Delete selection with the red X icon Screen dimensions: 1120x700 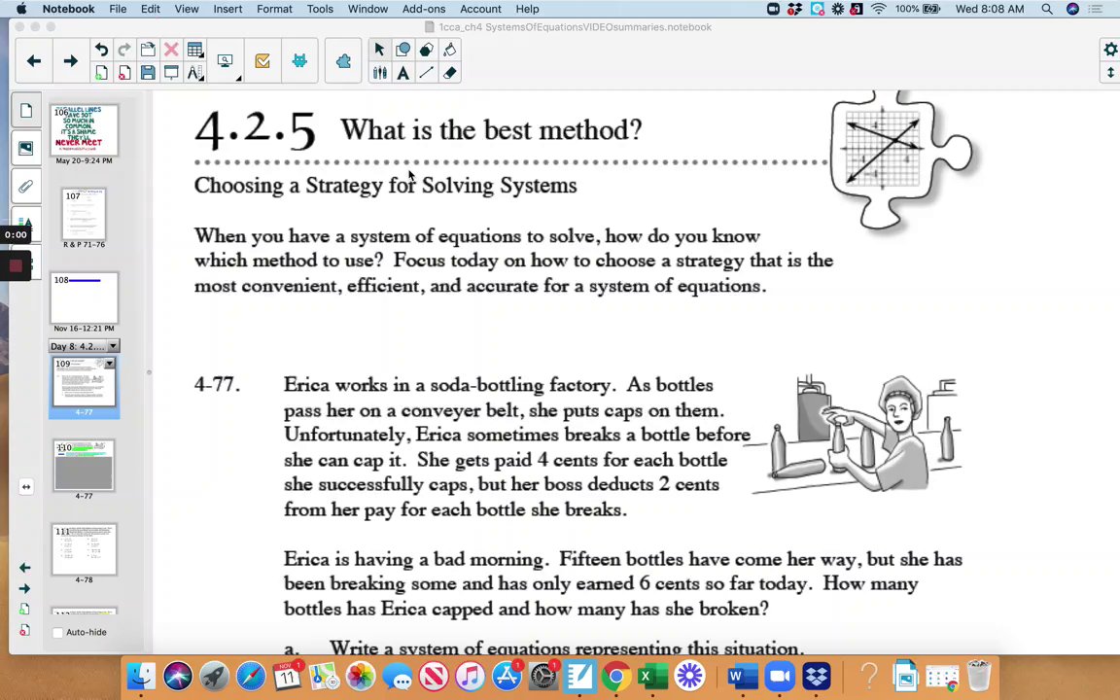pyautogui.click(x=171, y=50)
